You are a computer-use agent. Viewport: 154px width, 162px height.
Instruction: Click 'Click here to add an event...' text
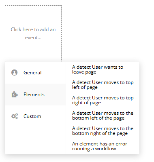[33, 34]
